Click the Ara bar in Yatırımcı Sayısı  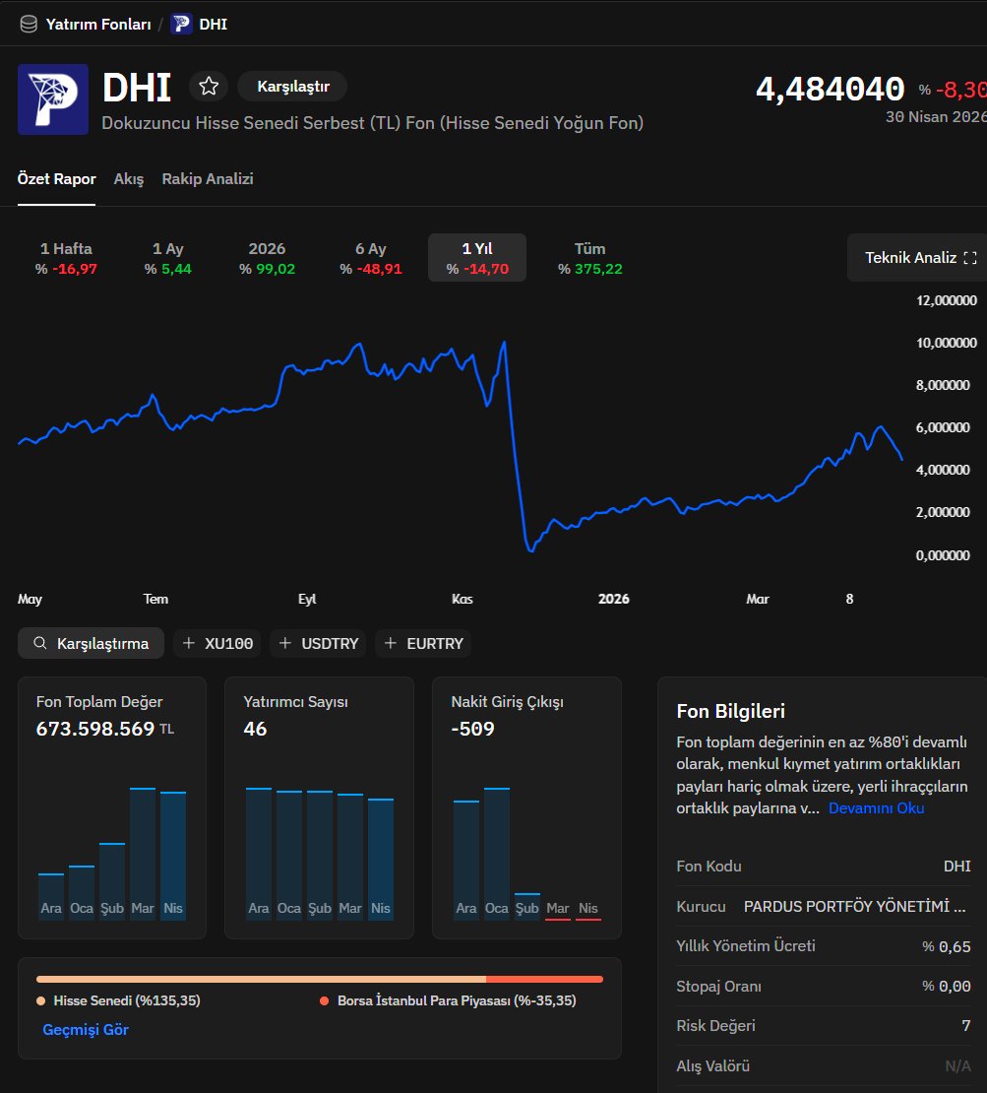[x=259, y=854]
